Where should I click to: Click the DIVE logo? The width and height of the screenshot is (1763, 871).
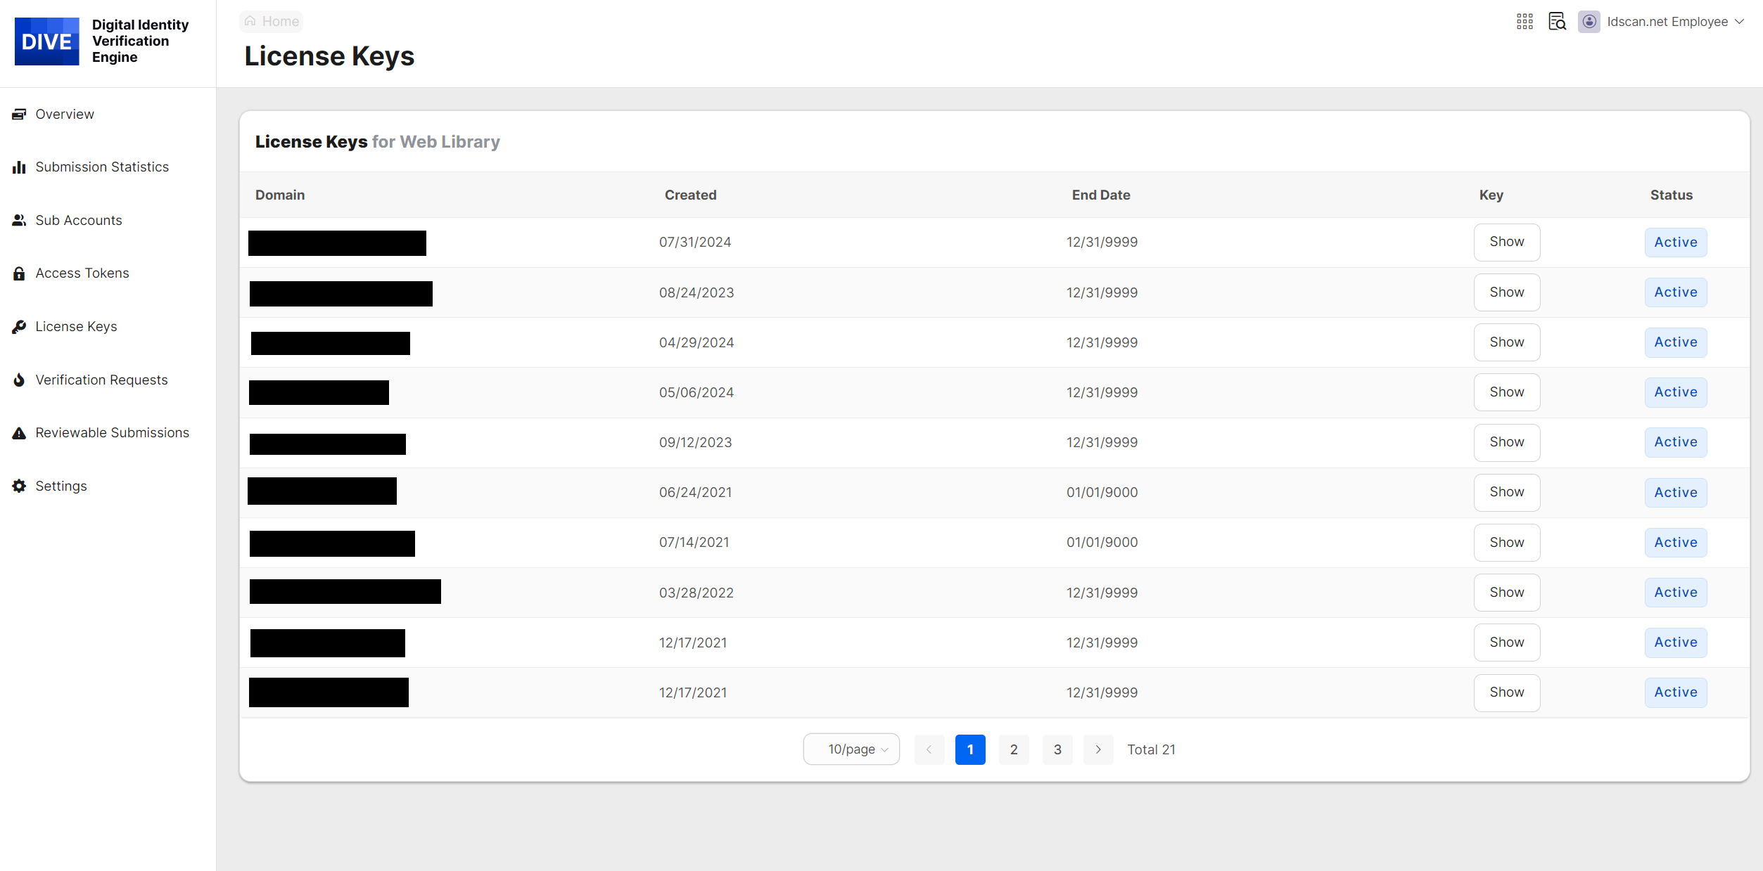coord(46,41)
